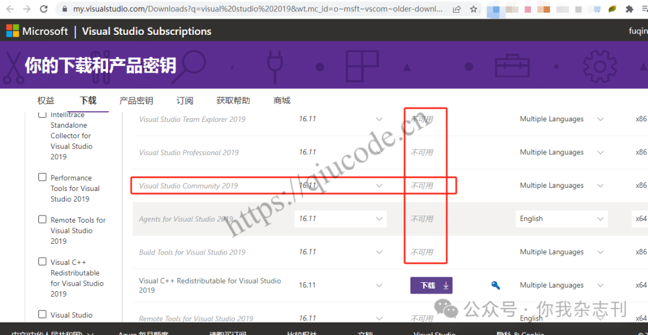Click the URL address field
This screenshot has width=648, height=335.
256,8
